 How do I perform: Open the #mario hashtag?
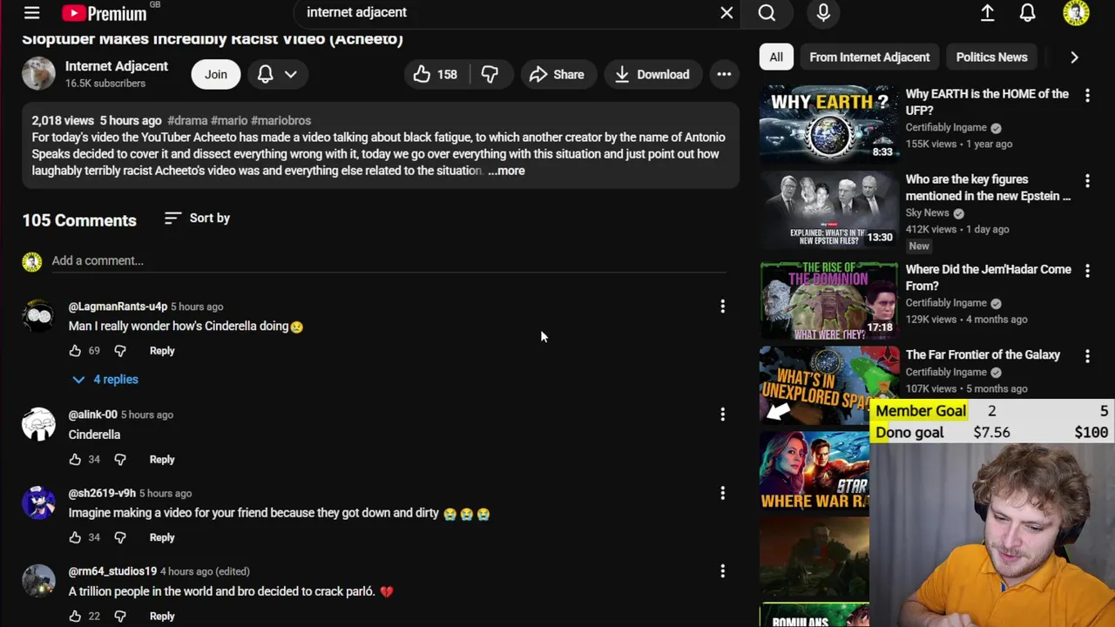pos(229,120)
